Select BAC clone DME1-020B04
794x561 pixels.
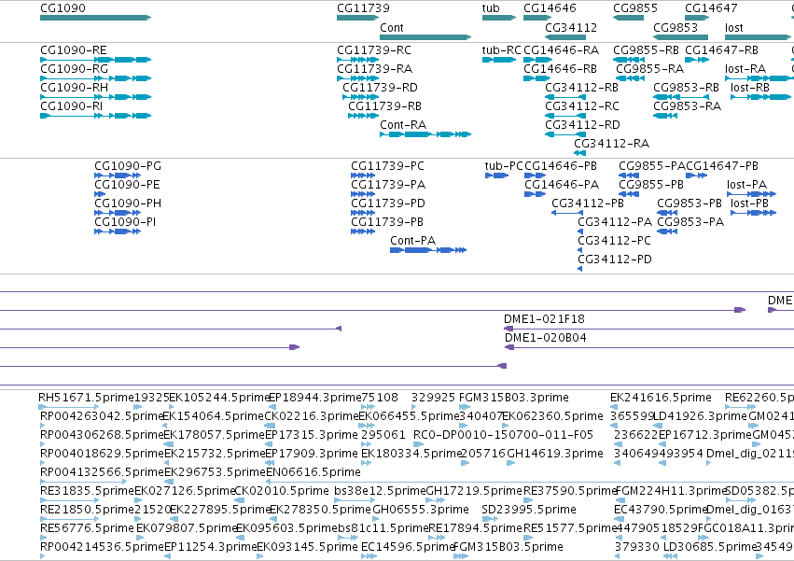click(x=649, y=347)
